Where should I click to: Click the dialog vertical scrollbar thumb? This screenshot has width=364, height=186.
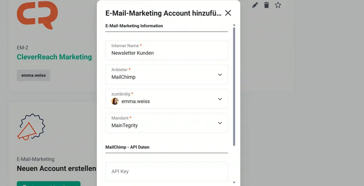[x=234, y=87]
